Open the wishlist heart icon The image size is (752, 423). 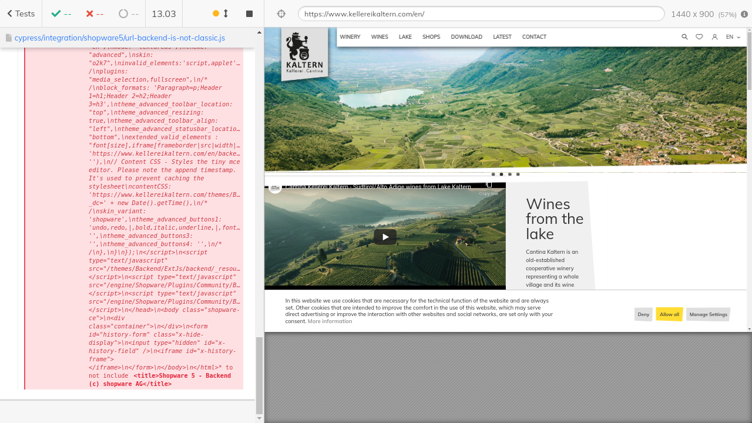click(x=699, y=37)
